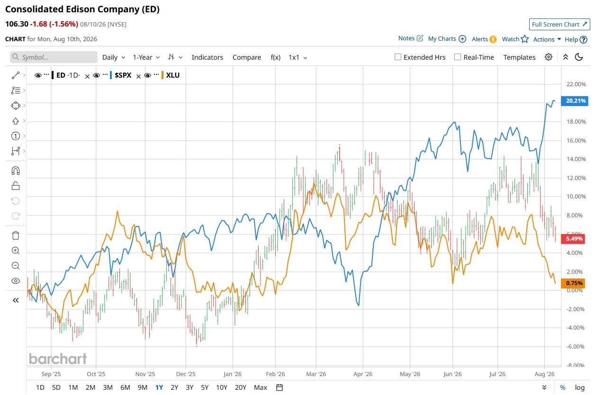Click the redo arrow icon
This screenshot has height=395, width=595.
pyautogui.click(x=15, y=216)
